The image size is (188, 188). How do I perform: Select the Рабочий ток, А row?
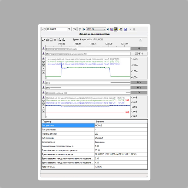click(x=95, y=167)
